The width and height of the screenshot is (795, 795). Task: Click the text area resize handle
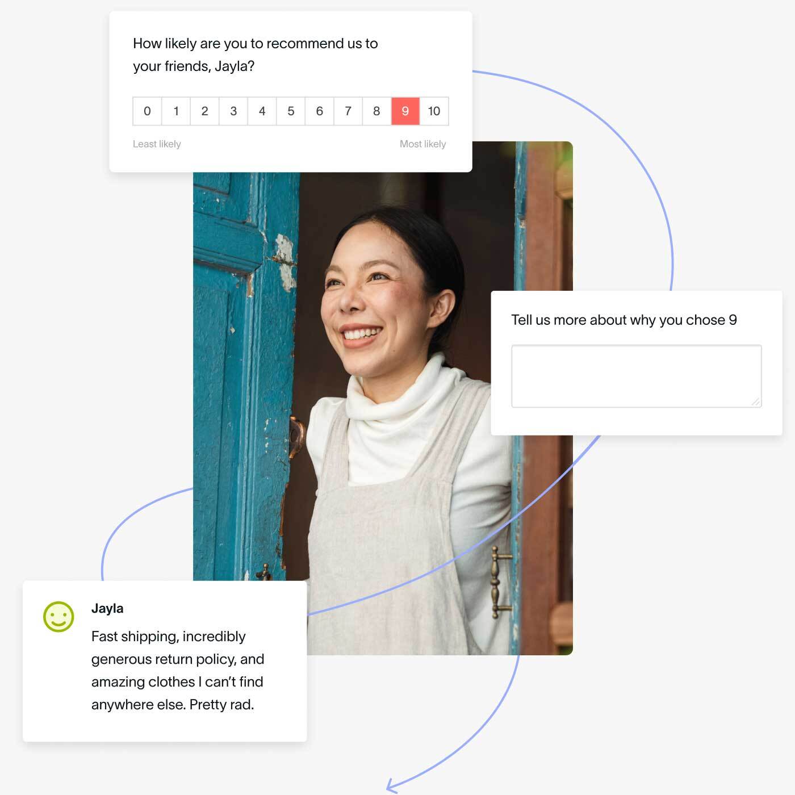click(x=755, y=401)
